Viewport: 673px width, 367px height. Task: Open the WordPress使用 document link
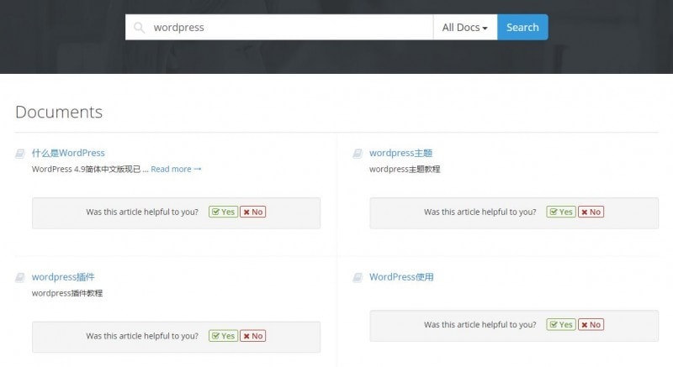tap(401, 277)
